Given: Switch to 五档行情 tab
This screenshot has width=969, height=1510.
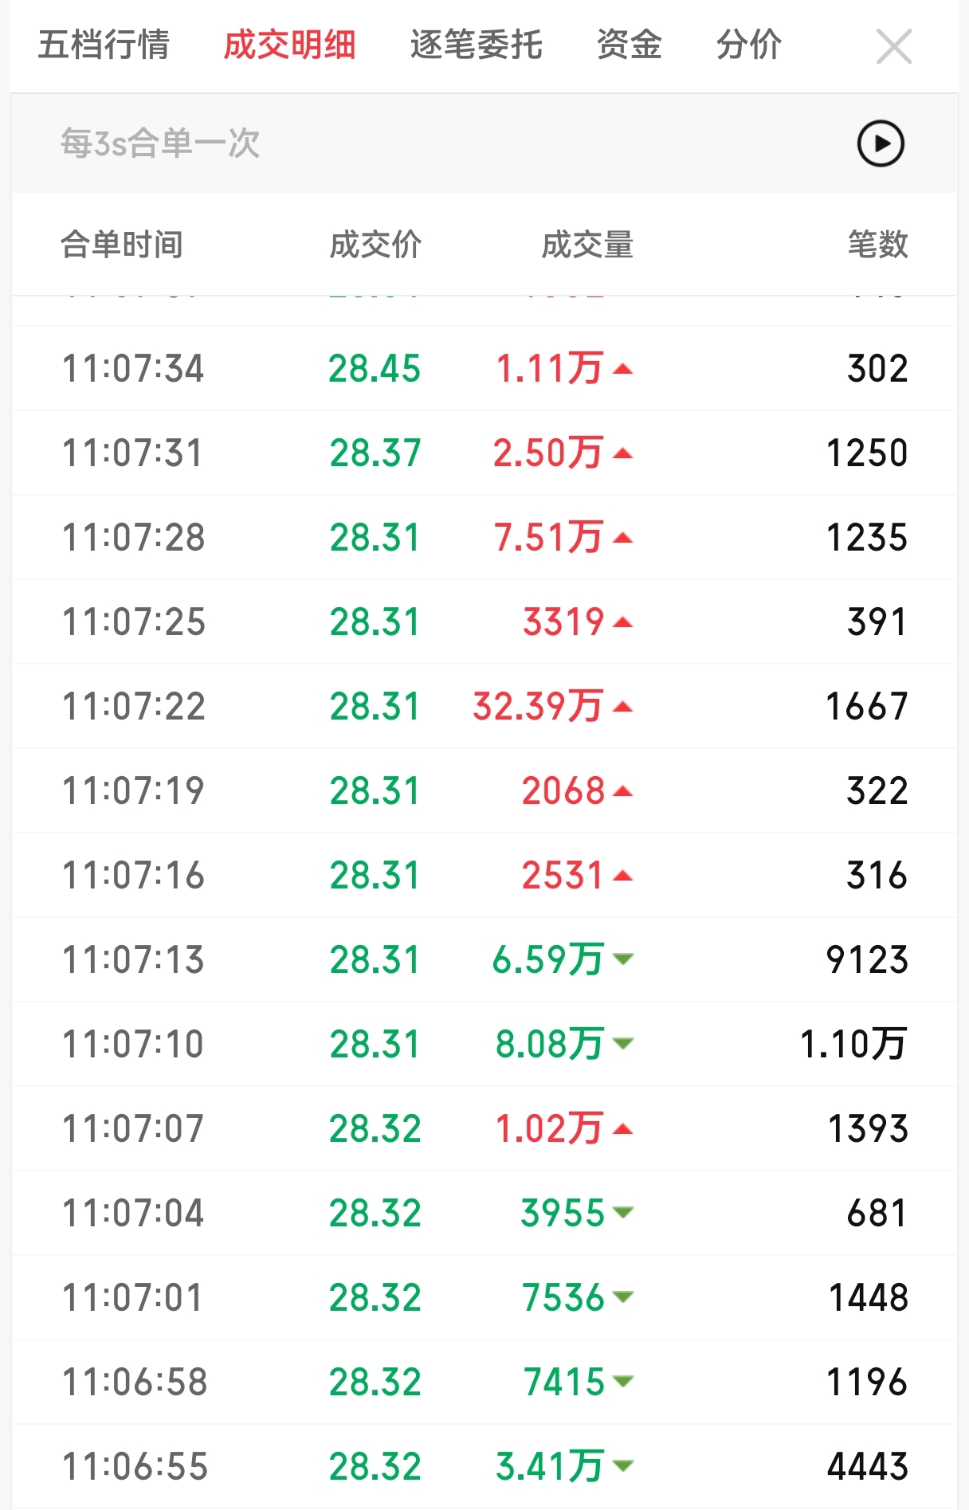Looking at the screenshot, I should [104, 45].
